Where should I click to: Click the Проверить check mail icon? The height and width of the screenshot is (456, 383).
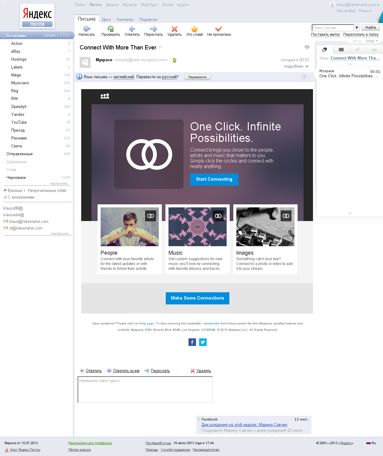click(111, 29)
